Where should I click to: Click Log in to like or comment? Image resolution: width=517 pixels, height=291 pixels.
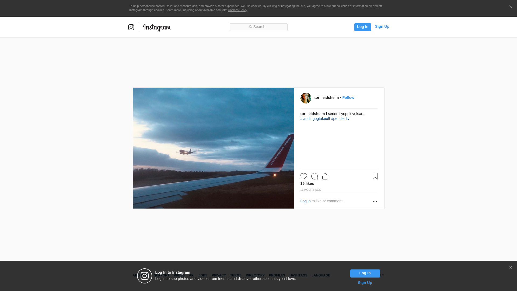coord(305,201)
